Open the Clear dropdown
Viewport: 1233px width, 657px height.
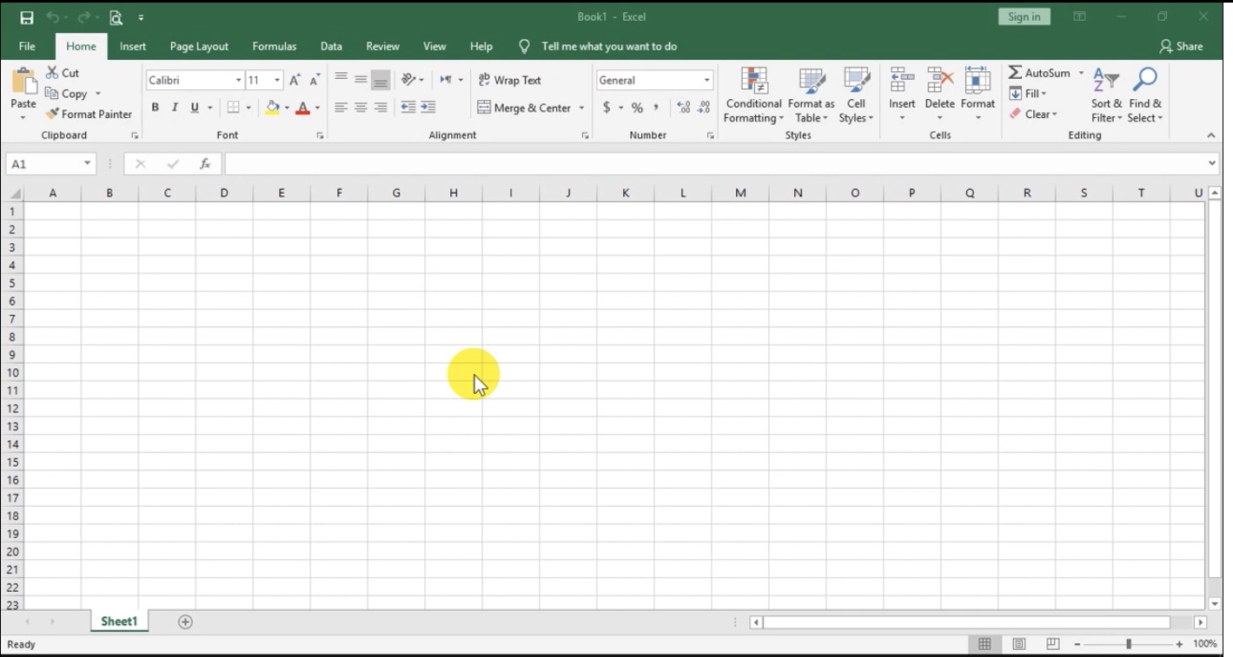[x=1034, y=114]
